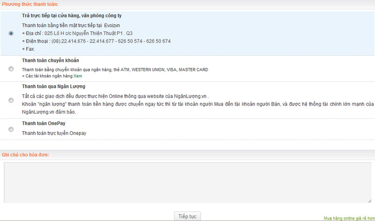Viewport: 375px width, 221px height.
Task: Click "Thanh toán bằng tiền mặt" description
Action: click(71, 25)
